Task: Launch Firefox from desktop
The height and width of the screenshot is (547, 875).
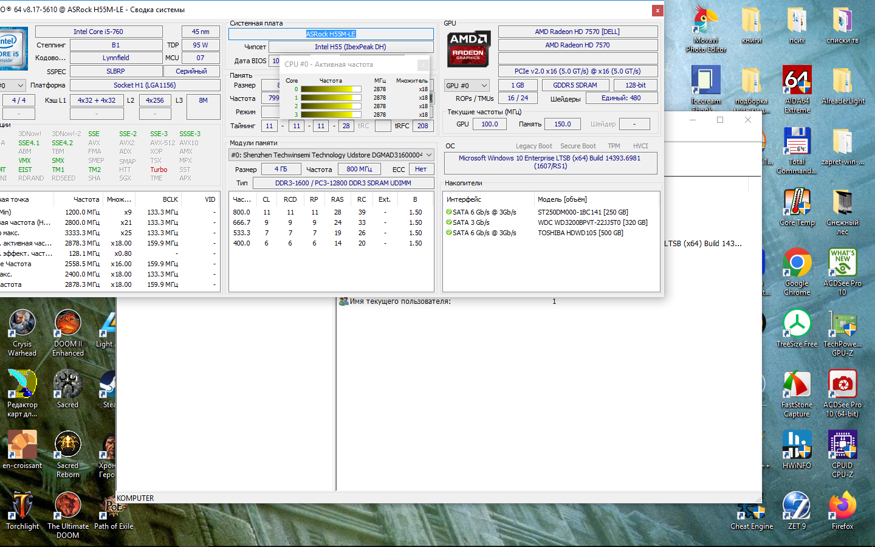Action: click(x=843, y=511)
